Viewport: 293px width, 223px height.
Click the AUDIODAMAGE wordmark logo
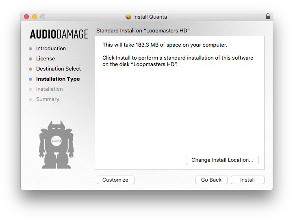59,34
